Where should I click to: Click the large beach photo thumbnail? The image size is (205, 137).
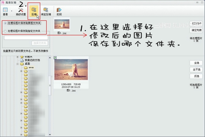[x=71, y=69]
